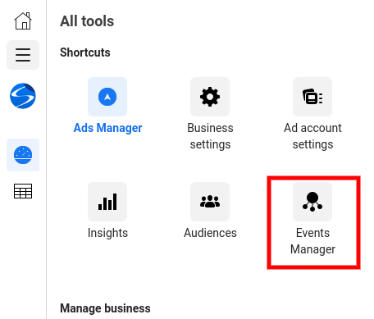Open the business account logo

click(x=23, y=96)
